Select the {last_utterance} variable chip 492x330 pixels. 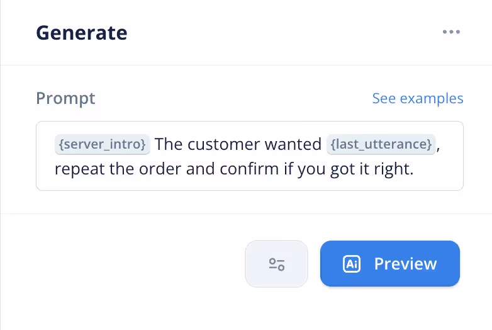[x=381, y=144]
